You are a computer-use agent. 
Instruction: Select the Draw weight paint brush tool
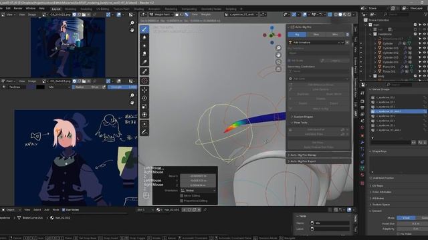click(144, 29)
